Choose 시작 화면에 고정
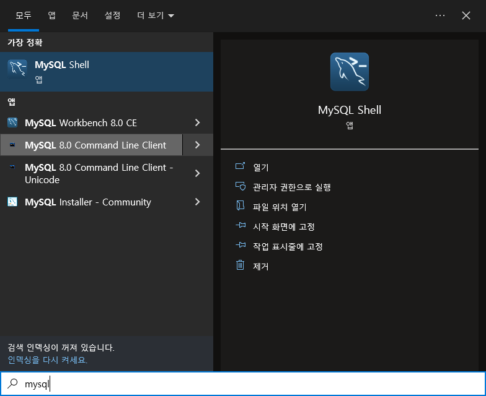 (284, 226)
